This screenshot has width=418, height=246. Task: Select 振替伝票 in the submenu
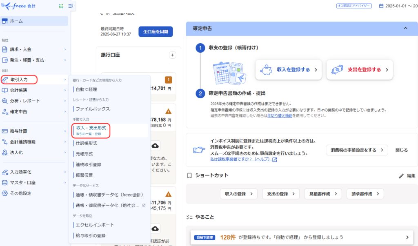84,175
